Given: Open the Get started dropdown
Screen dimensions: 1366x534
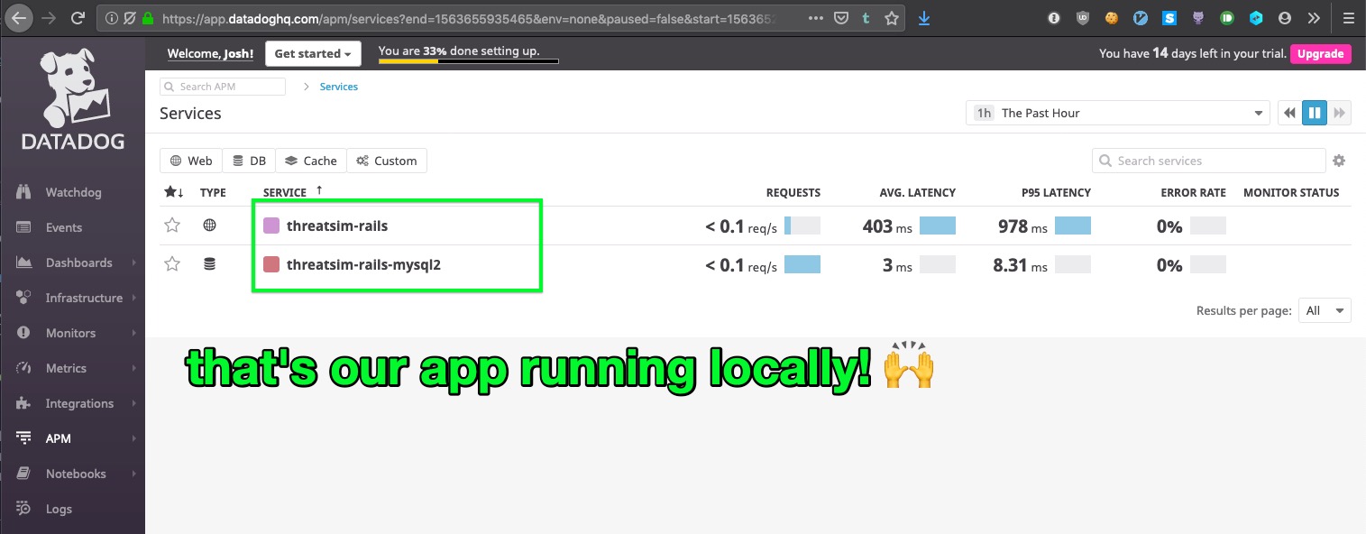Looking at the screenshot, I should 313,53.
